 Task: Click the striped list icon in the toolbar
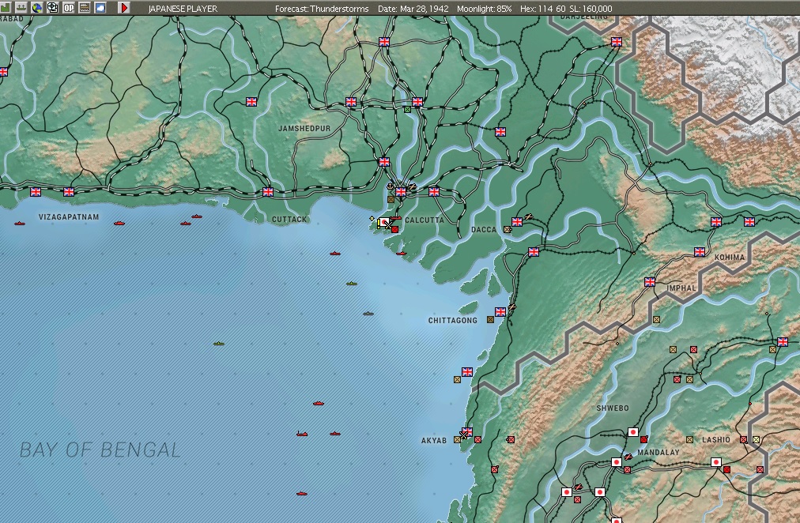click(84, 8)
